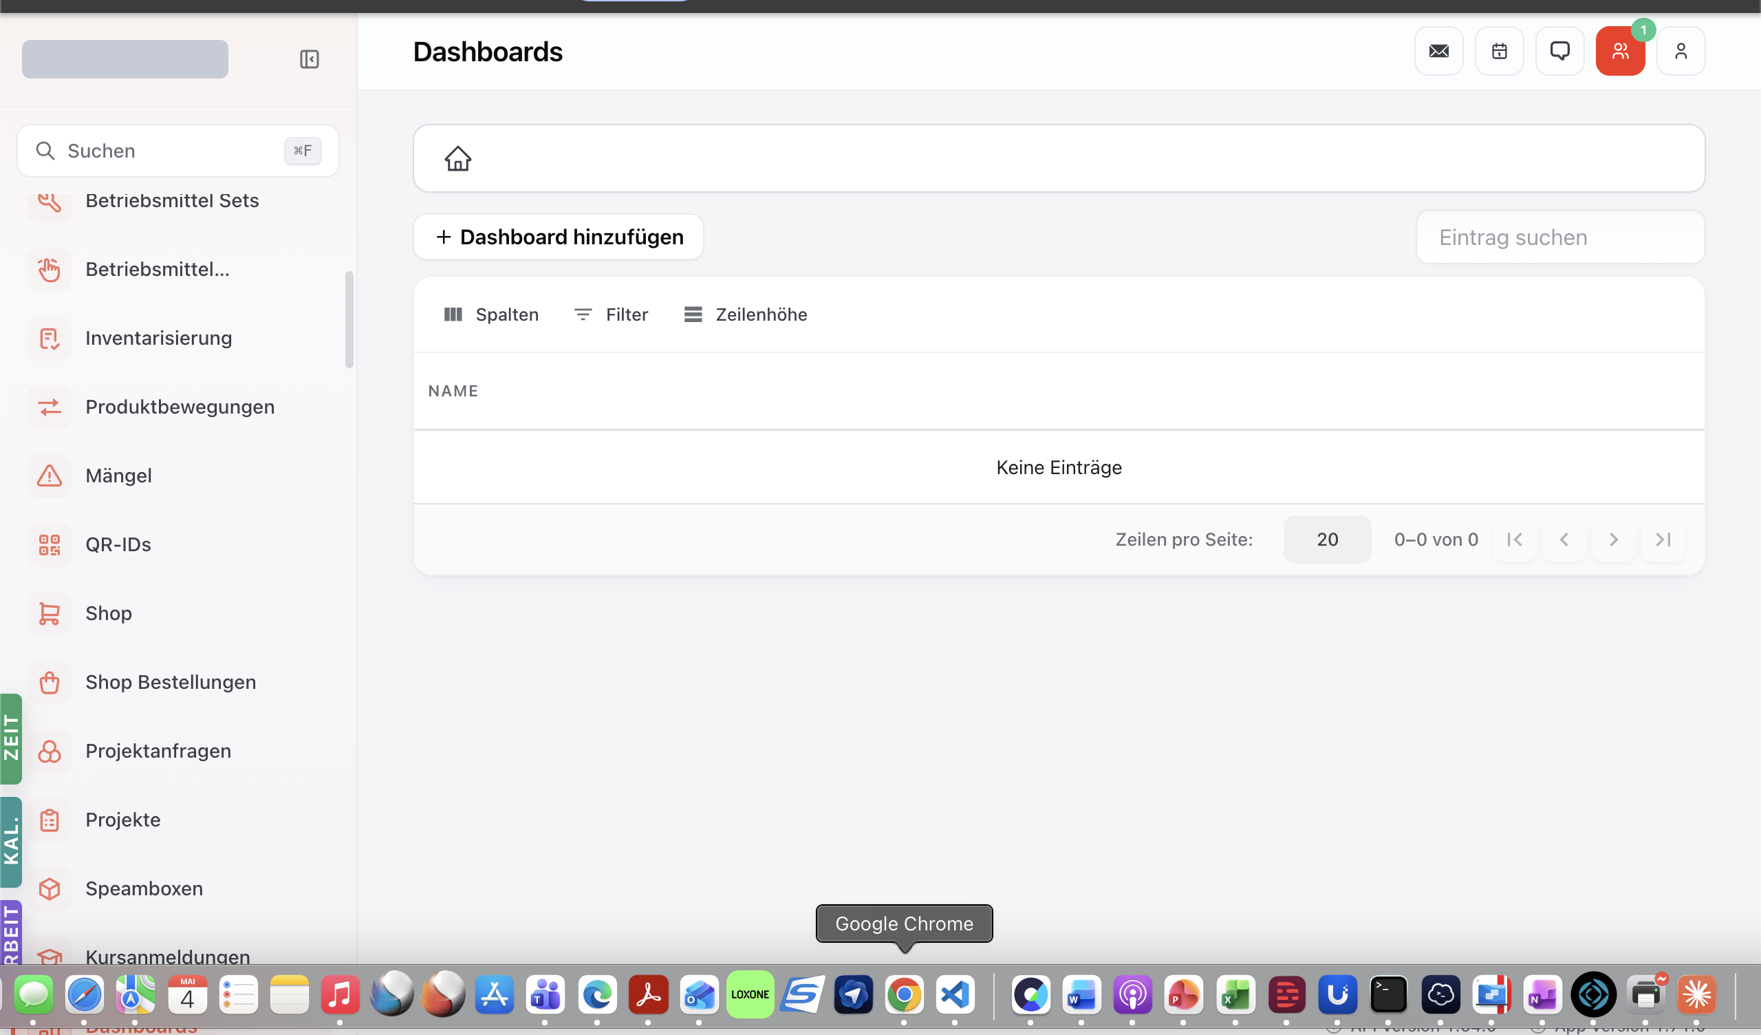Click the Projektanfragen circles icon
Image resolution: width=1761 pixels, height=1035 pixels.
click(x=49, y=751)
